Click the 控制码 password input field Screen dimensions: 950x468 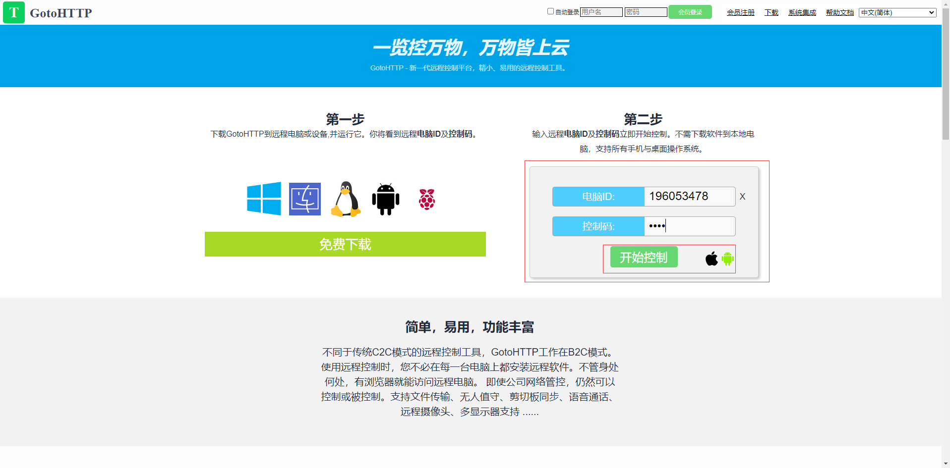[690, 226]
